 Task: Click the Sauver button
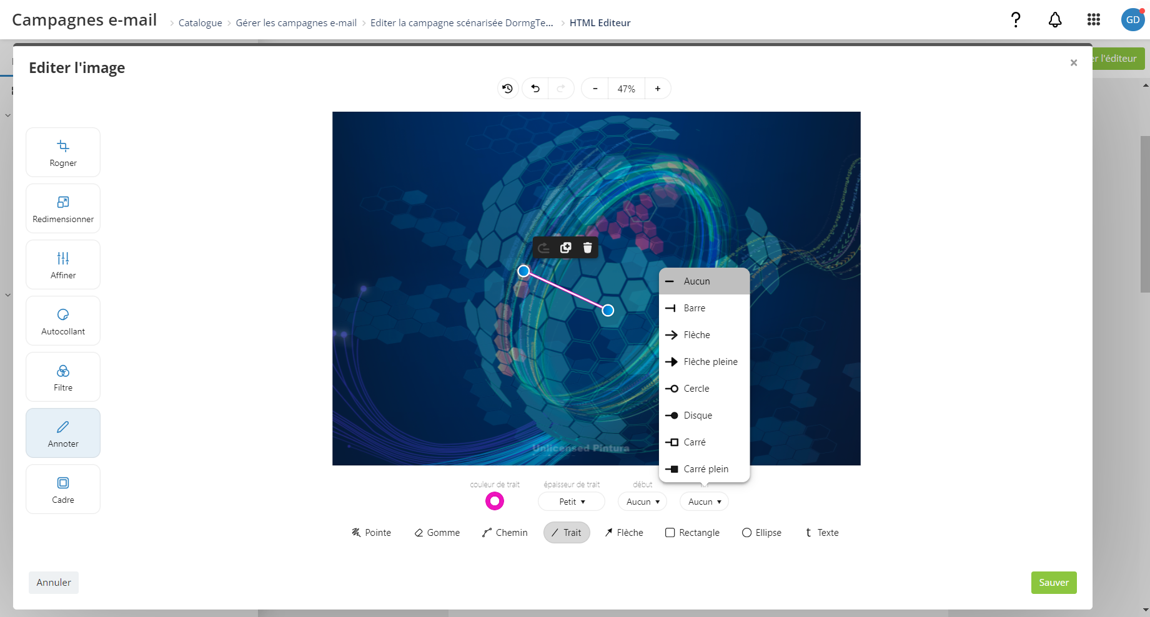click(1054, 583)
